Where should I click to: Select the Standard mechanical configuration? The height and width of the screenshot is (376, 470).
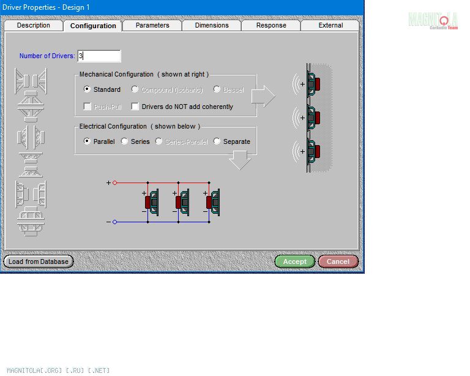(88, 89)
